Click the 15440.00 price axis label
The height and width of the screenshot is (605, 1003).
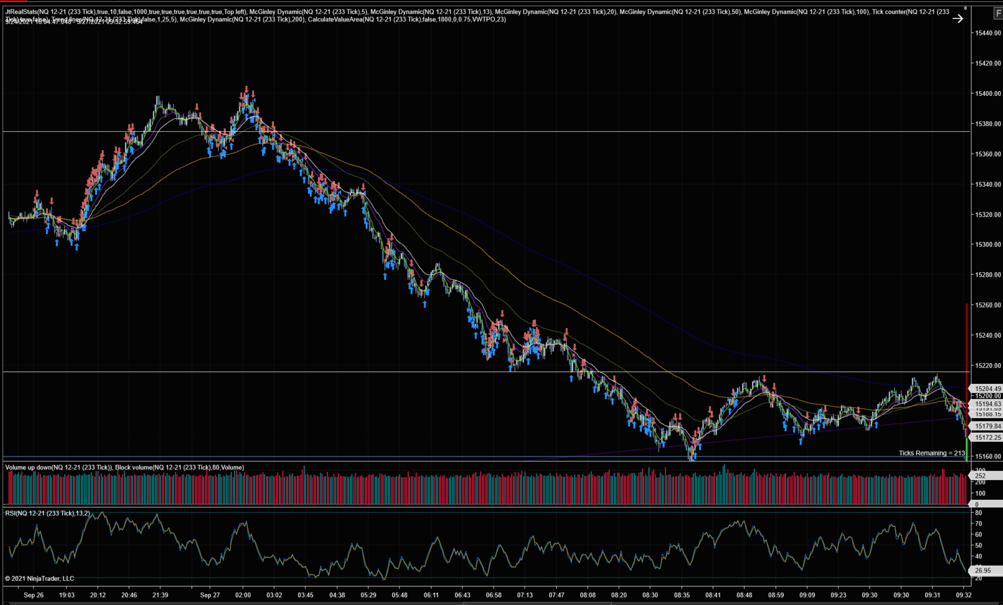point(988,33)
